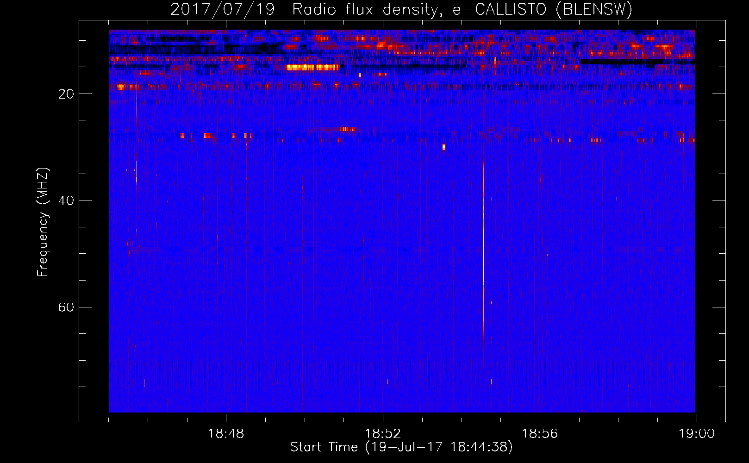This screenshot has width=749, height=463.
Task: Click the 60 frequency tick label
Action: click(x=66, y=307)
